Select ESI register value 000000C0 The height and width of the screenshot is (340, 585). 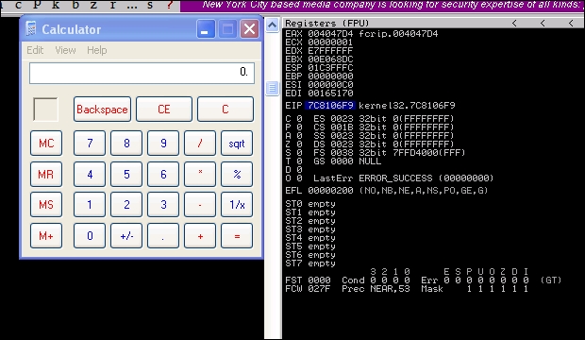tap(330, 85)
